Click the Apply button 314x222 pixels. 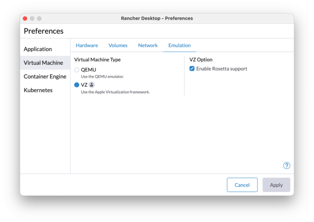click(276, 185)
